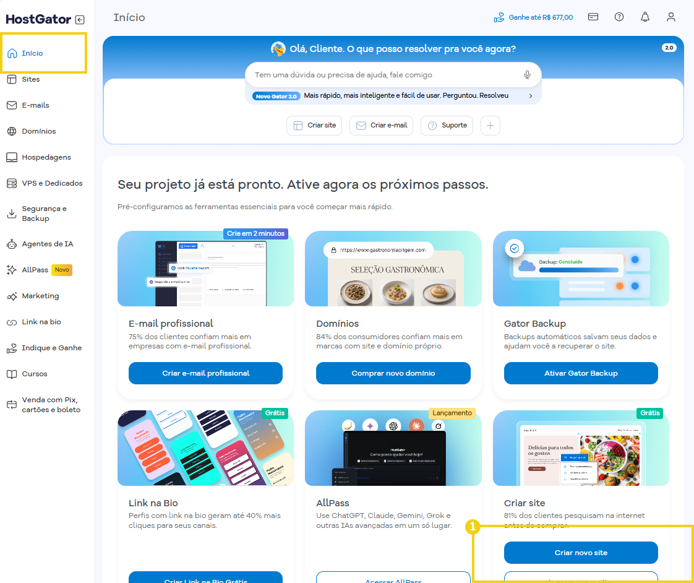Click the hand icon beside Ganhe até R$ 677,00
The image size is (694, 583).
[499, 18]
